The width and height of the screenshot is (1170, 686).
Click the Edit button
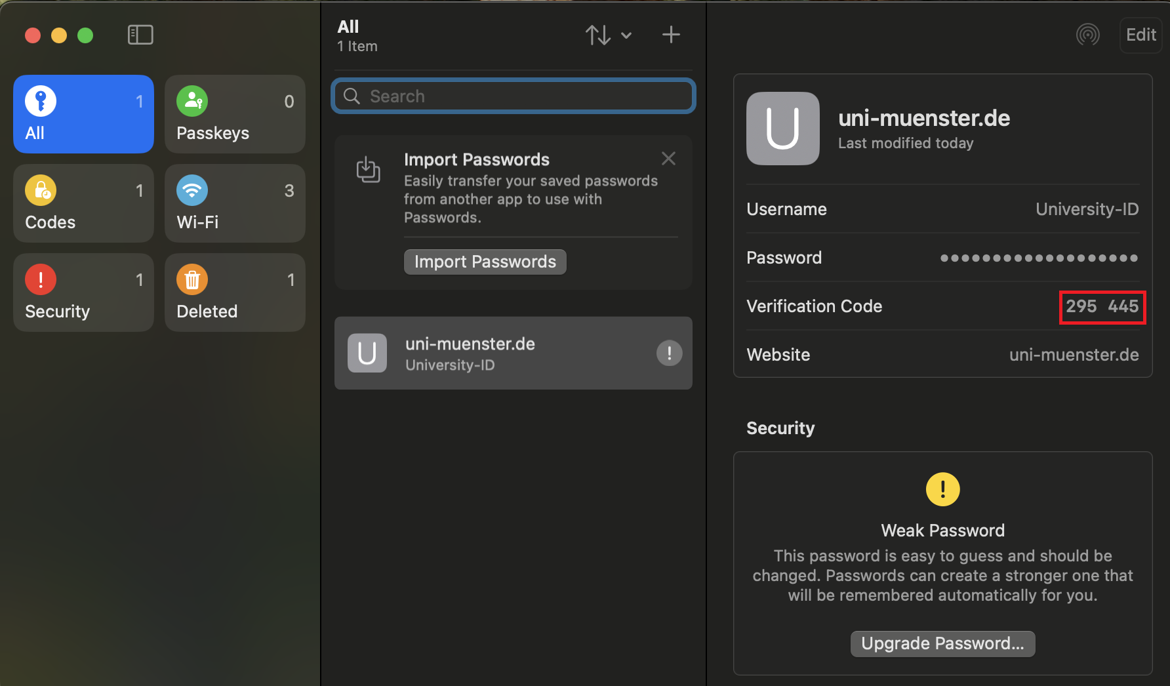tap(1140, 35)
